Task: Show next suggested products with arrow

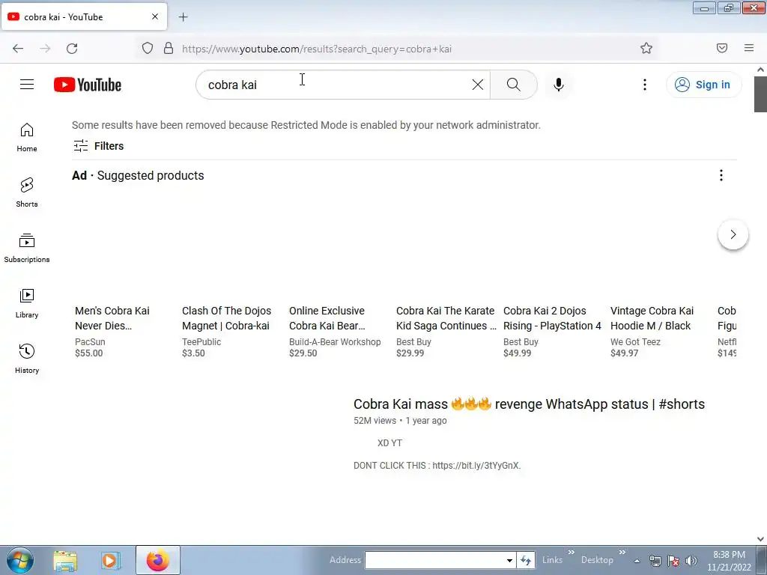Action: [733, 234]
